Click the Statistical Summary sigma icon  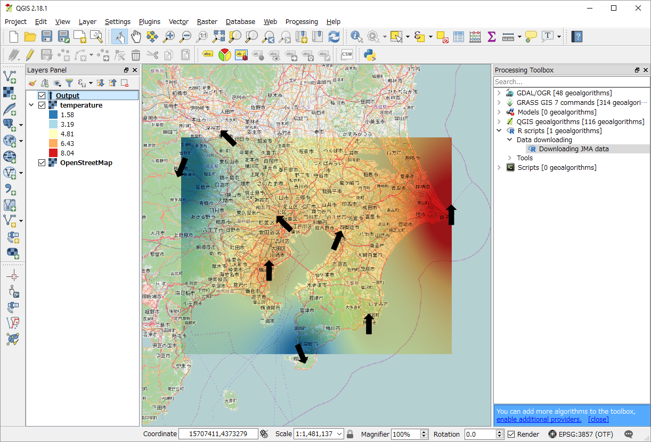tap(492, 37)
